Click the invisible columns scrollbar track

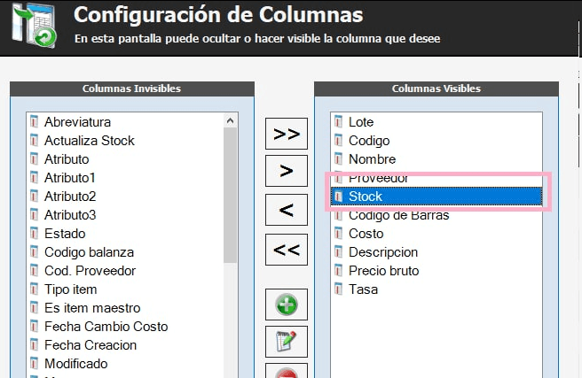(x=231, y=310)
